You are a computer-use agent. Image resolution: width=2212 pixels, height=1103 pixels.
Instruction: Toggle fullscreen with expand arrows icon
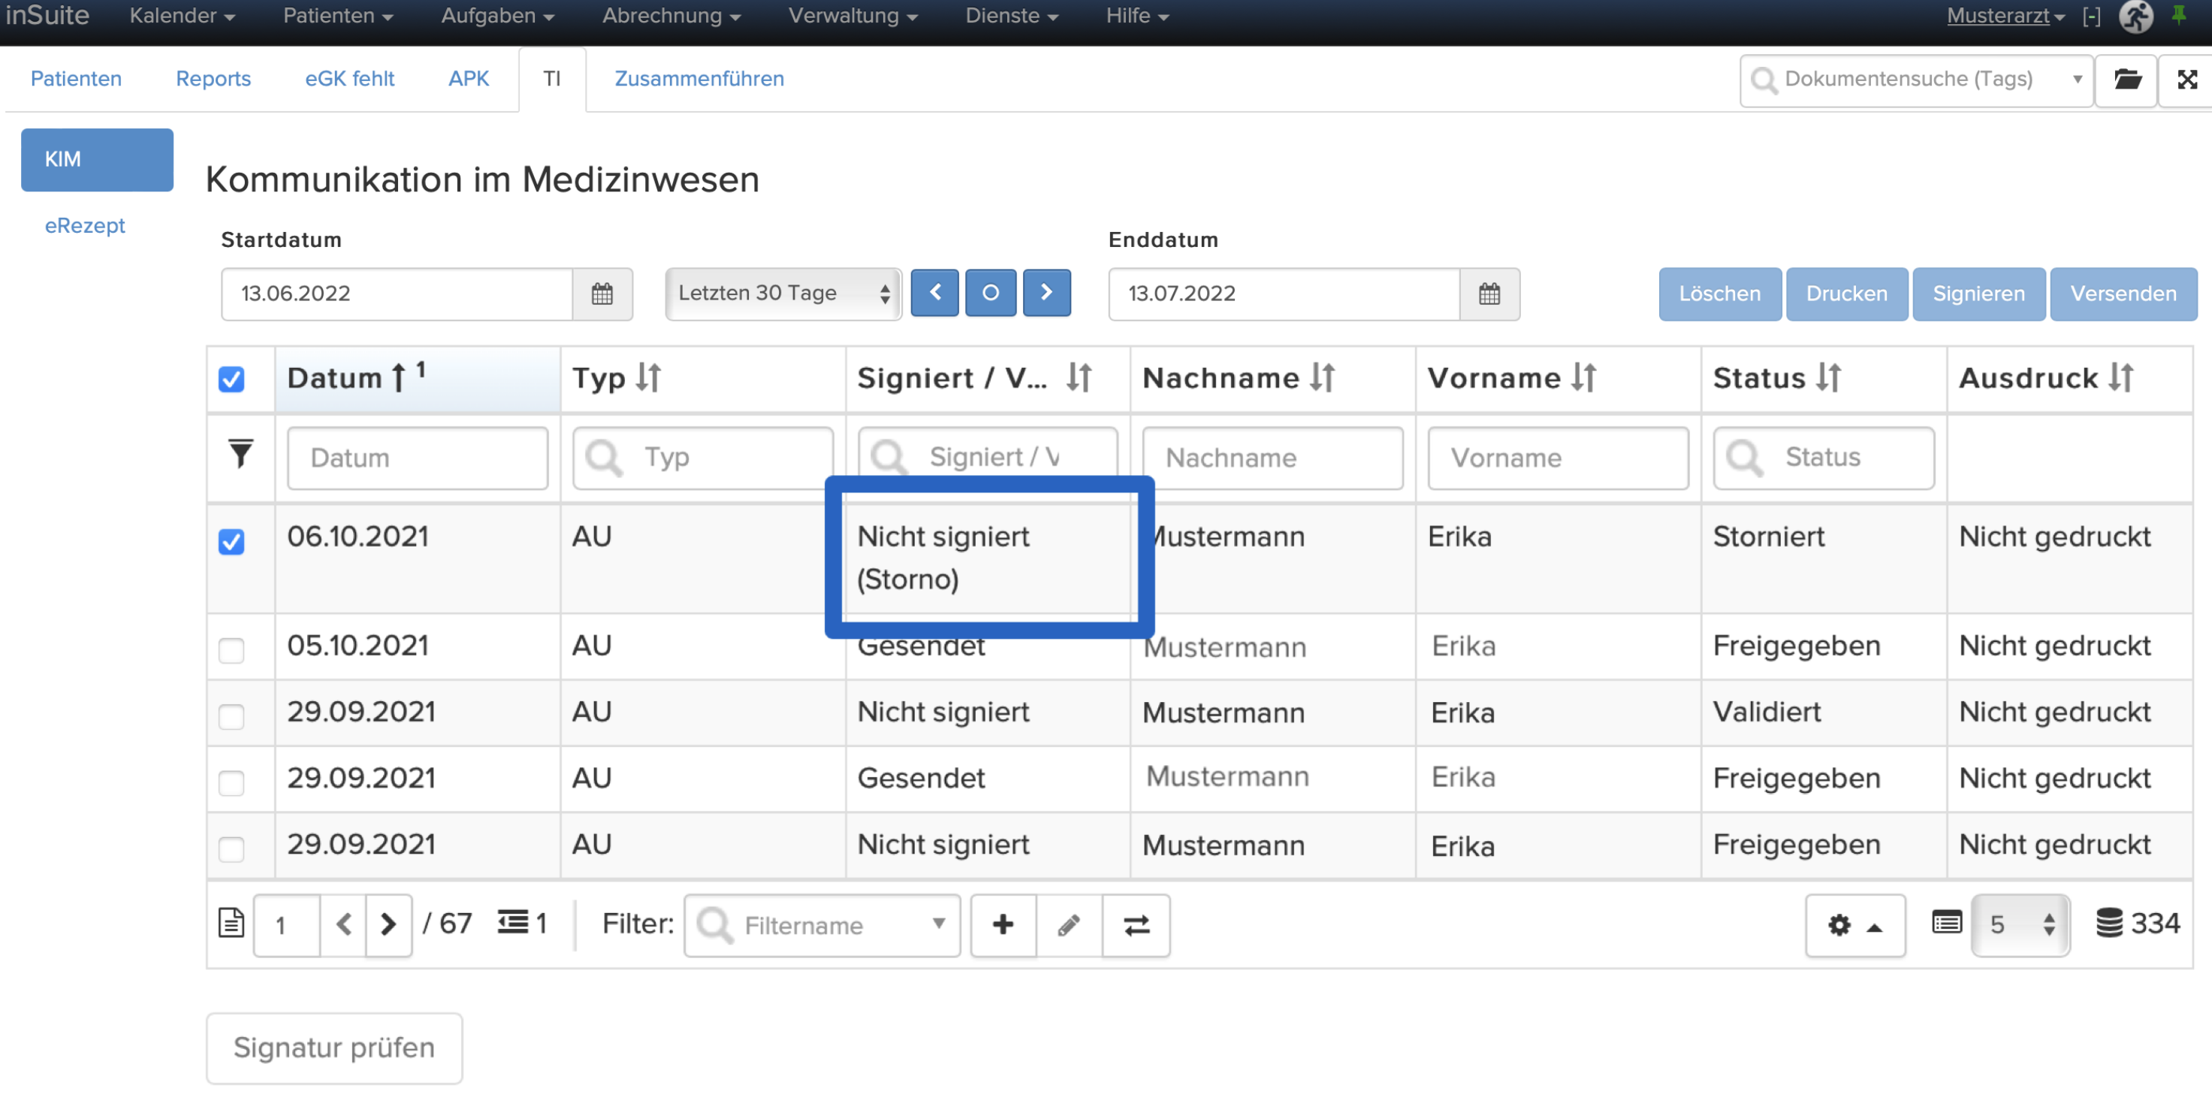pos(2187,80)
